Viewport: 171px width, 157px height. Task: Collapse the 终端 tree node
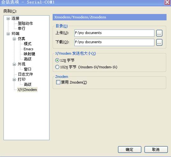coord(8,34)
